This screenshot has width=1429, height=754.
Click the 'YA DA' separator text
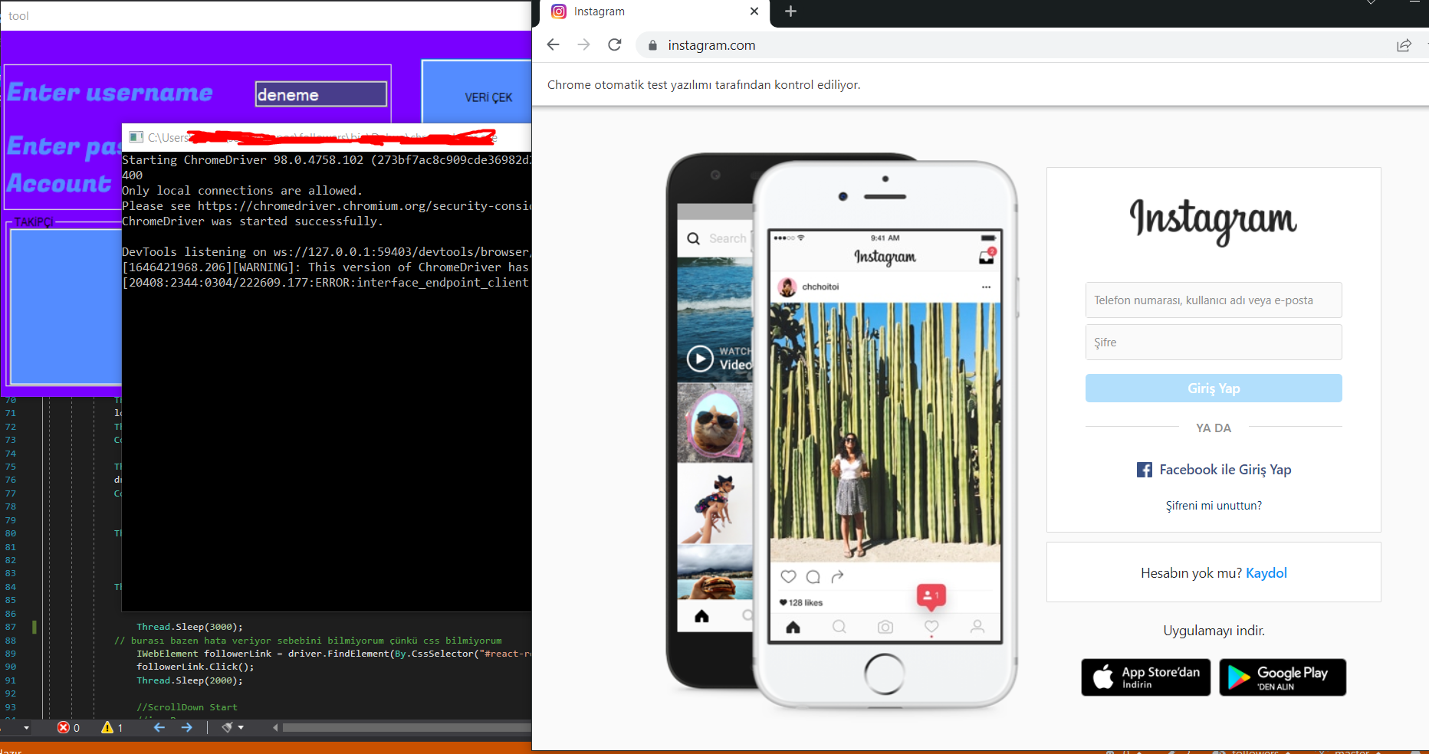(1214, 428)
